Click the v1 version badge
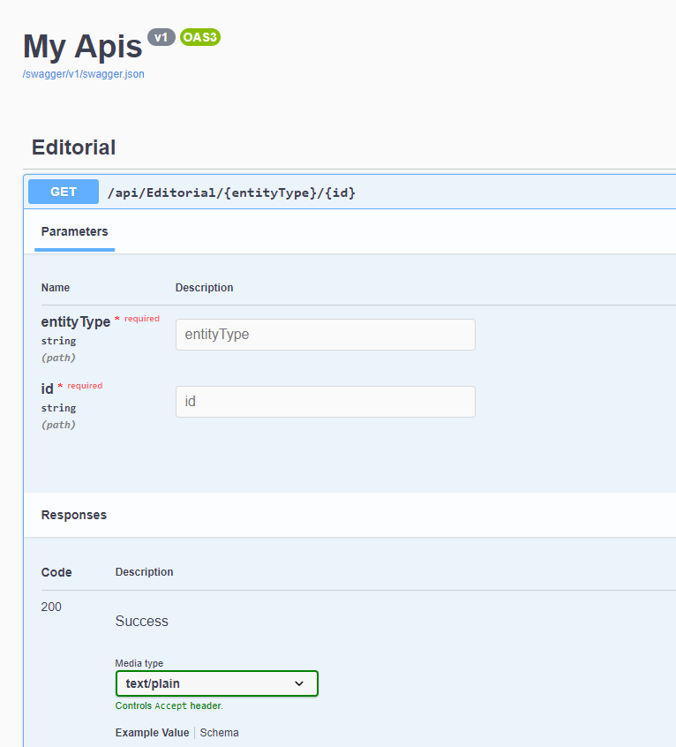 [x=161, y=37]
